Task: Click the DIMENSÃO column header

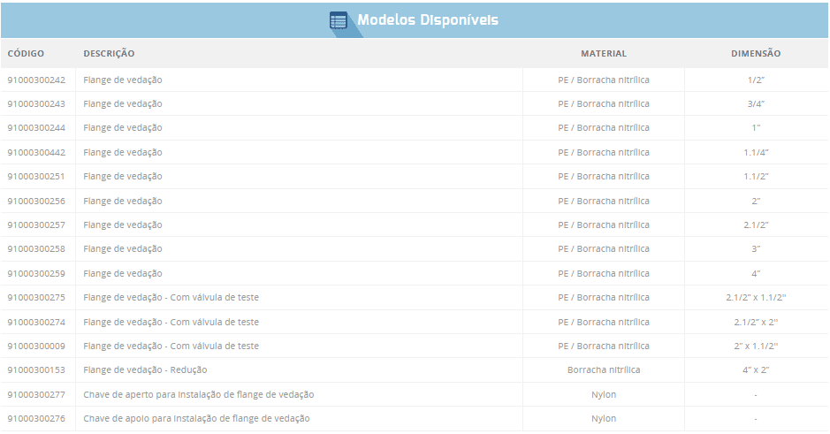Action: pos(755,54)
